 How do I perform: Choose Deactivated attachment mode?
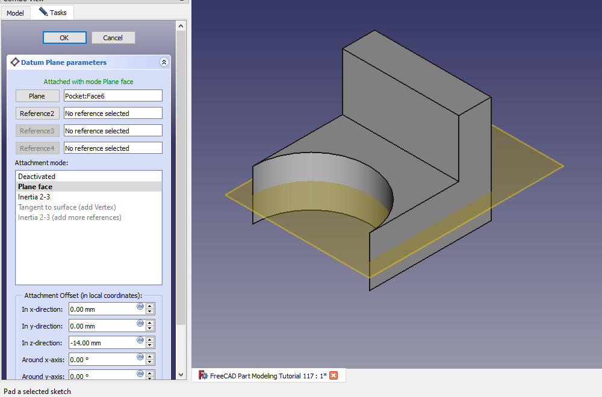[x=37, y=177]
